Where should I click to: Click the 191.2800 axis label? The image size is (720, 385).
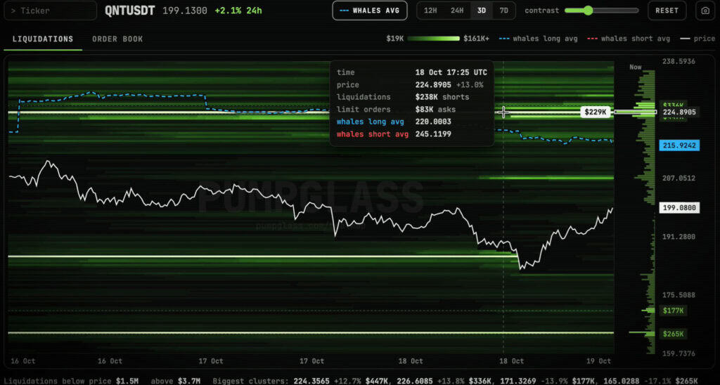[x=677, y=237]
